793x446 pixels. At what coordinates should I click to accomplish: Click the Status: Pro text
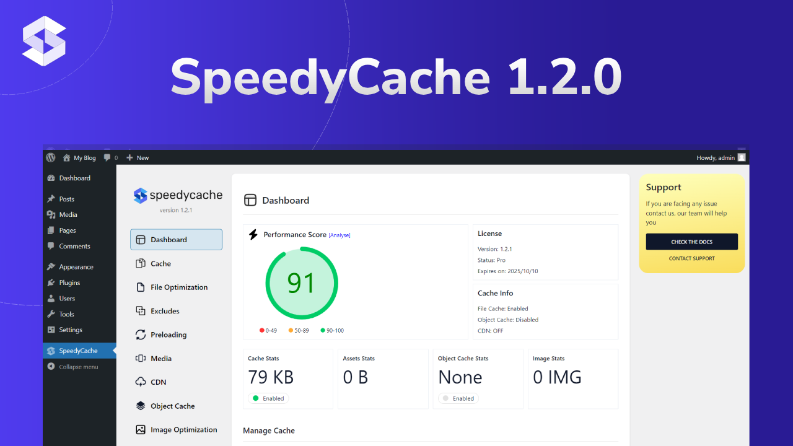point(491,260)
